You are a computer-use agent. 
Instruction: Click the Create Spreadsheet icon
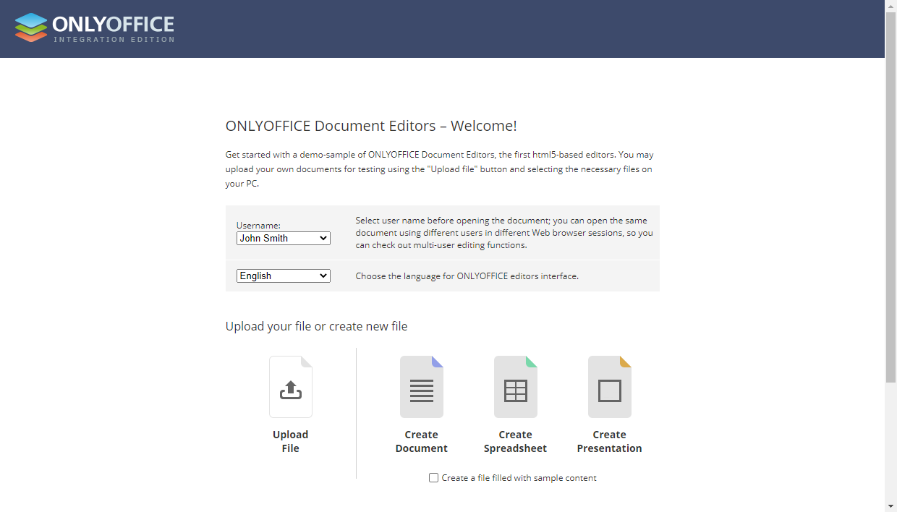coord(516,387)
